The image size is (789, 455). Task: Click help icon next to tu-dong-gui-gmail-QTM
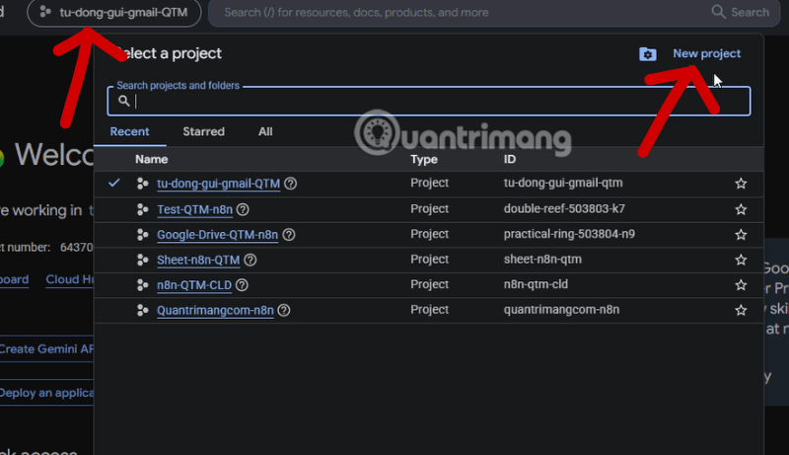point(290,184)
